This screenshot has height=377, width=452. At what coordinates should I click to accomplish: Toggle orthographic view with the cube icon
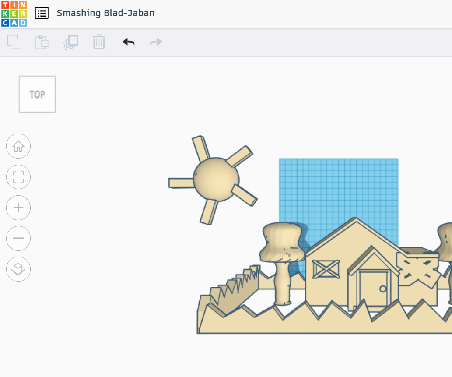[18, 269]
